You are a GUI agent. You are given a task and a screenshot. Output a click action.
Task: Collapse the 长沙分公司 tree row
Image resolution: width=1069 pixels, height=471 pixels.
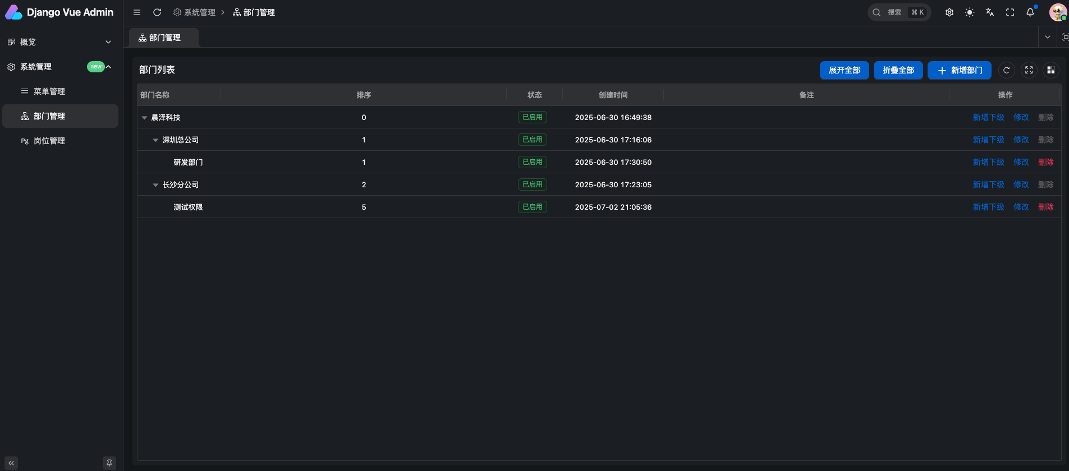(155, 185)
